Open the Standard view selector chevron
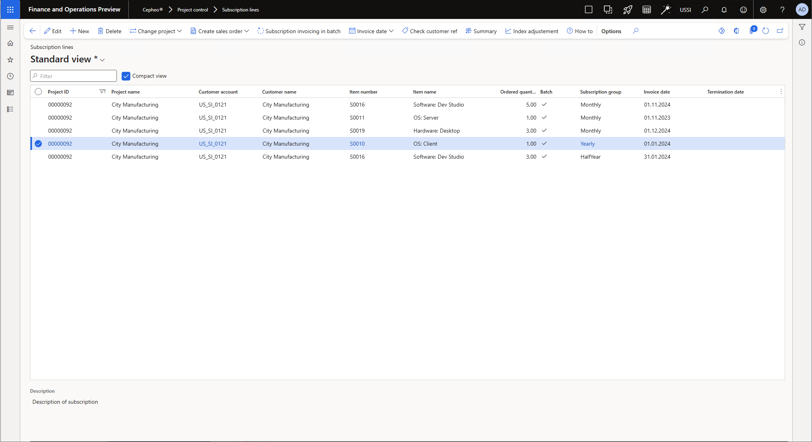 (102, 60)
